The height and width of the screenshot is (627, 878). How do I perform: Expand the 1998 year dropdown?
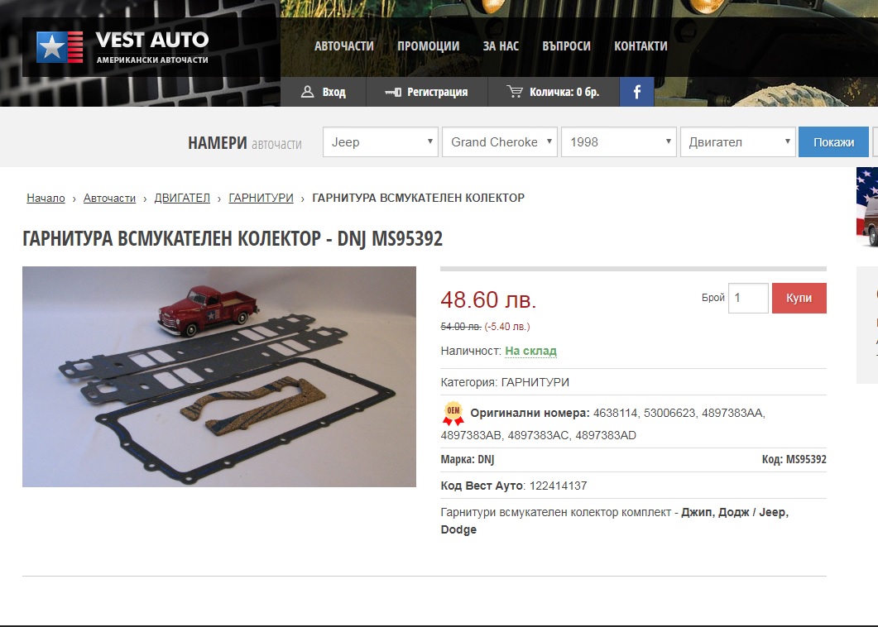point(619,142)
